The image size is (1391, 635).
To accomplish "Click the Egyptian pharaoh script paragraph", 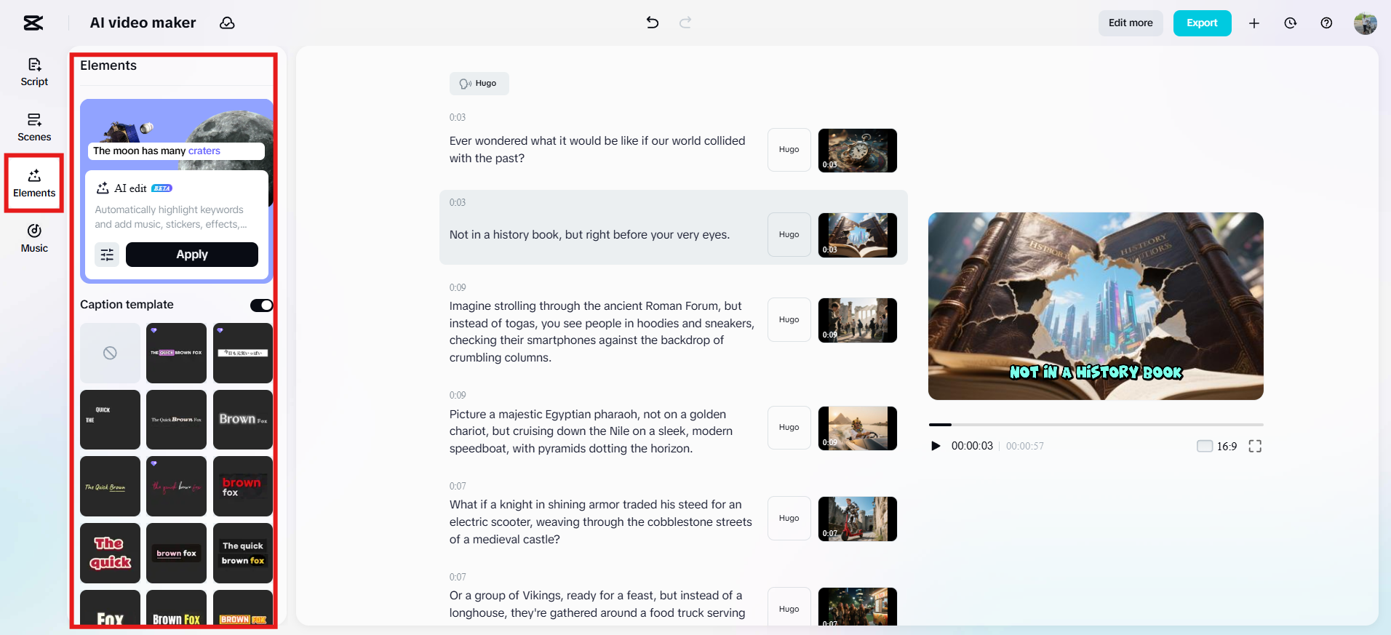I will (591, 431).
